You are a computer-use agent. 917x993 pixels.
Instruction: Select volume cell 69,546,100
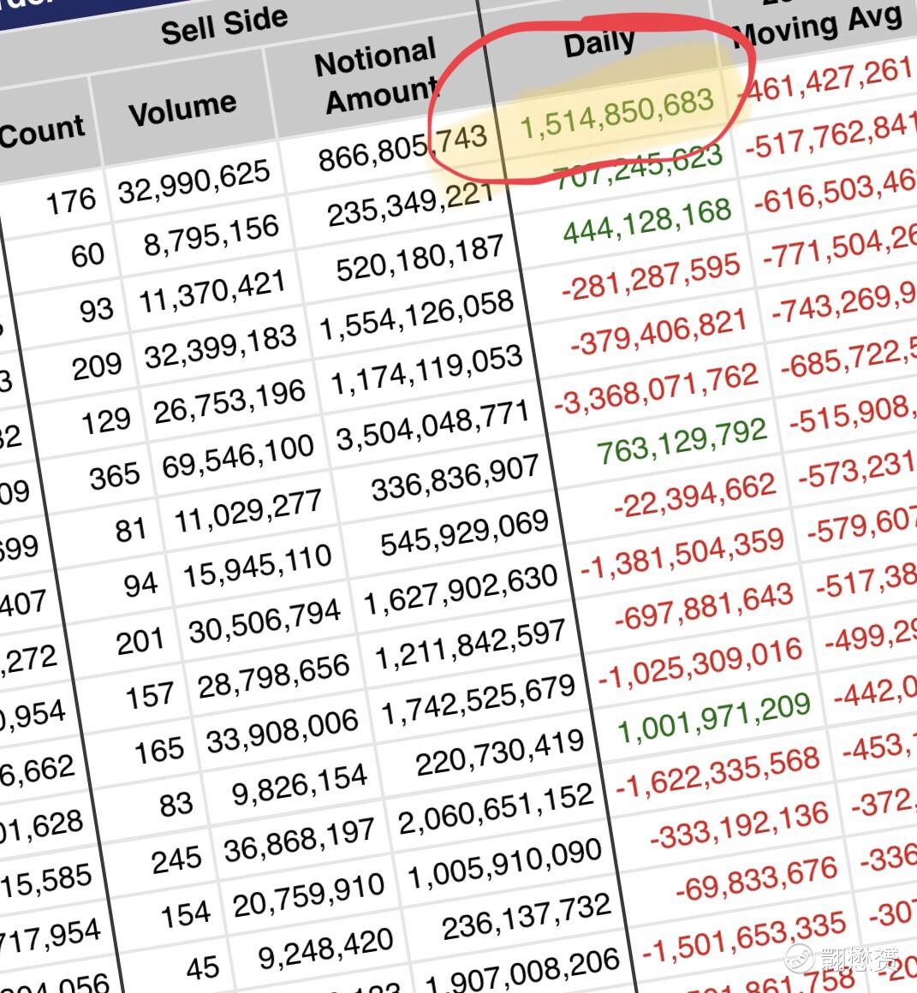(x=238, y=456)
